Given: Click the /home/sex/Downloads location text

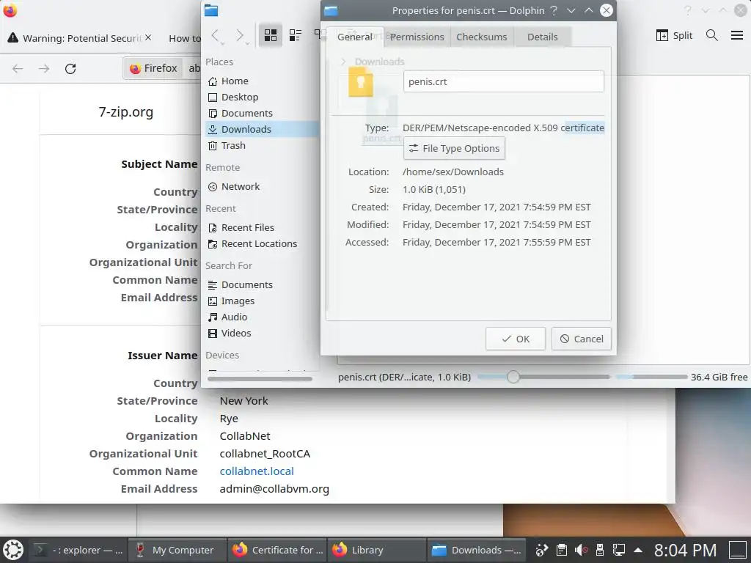Looking at the screenshot, I should 453,172.
